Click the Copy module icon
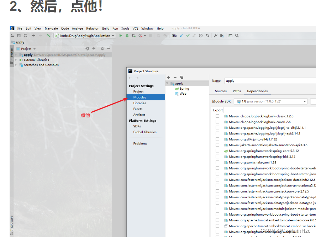Screen dimensions: 316x237 tap(181, 77)
